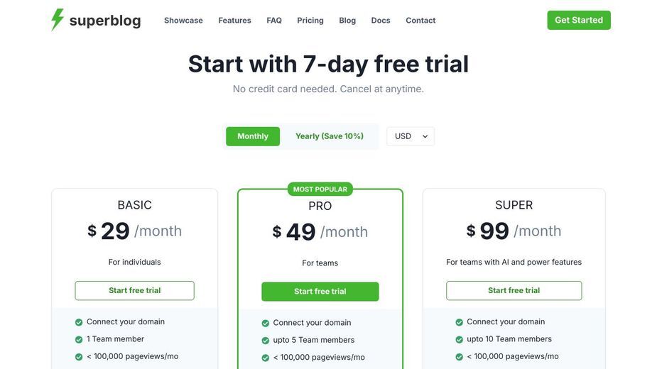Switch billing to Monthly
This screenshot has width=657, height=369.
point(253,136)
